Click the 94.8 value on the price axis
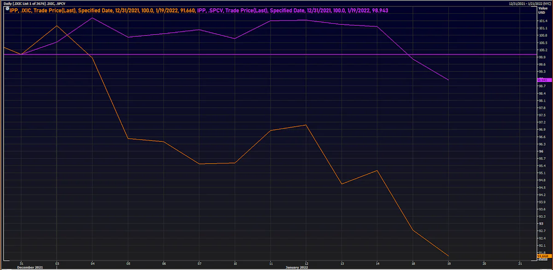Image resolution: width=553 pixels, height=270 pixels. (542, 180)
